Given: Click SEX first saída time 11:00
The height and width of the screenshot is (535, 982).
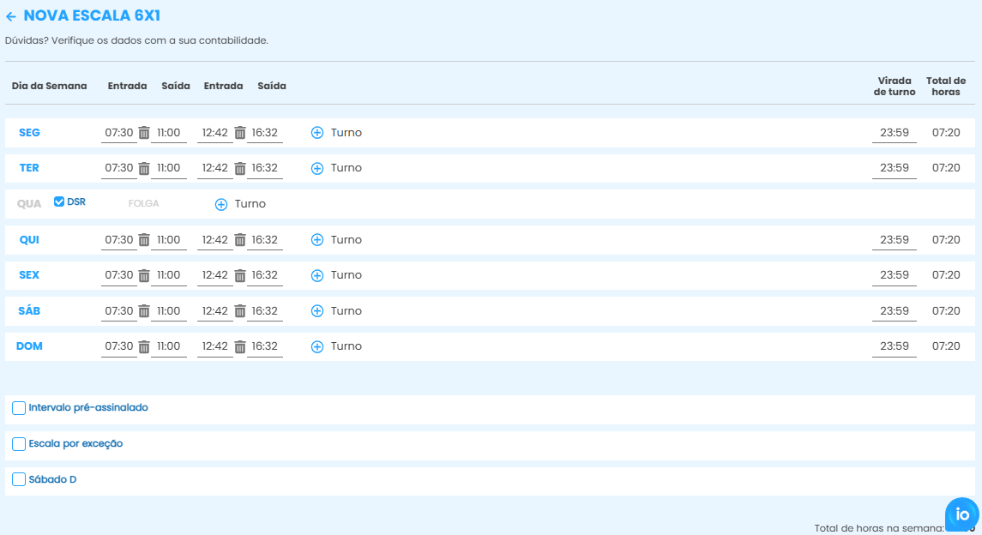Looking at the screenshot, I should 169,275.
